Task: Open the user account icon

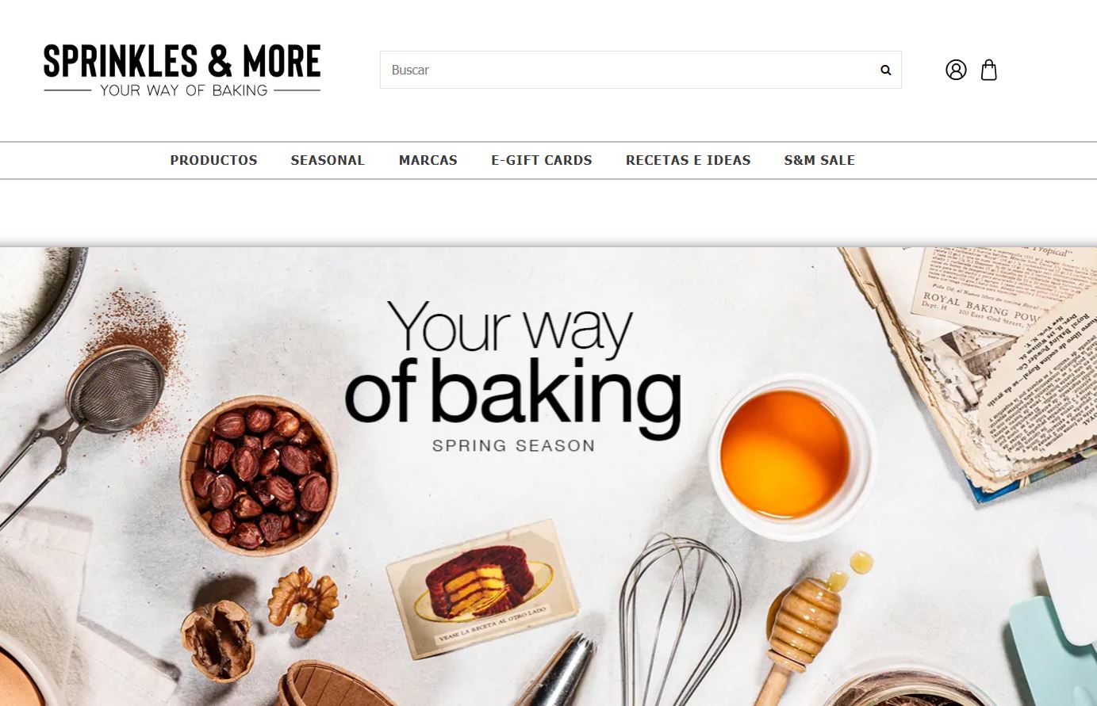Action: point(956,70)
